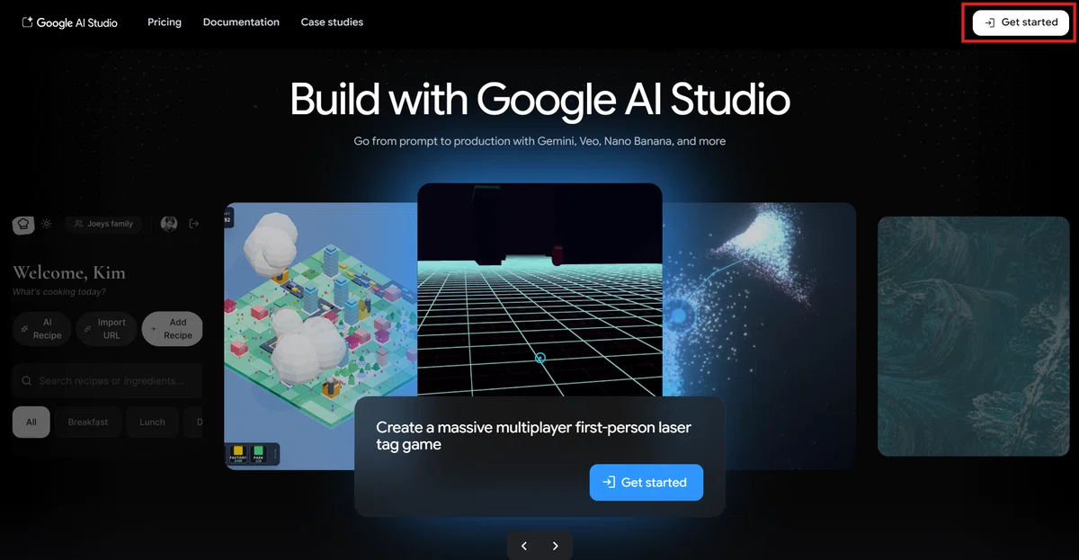Start an AI Recipe
Image resolution: width=1079 pixels, height=560 pixels.
pos(40,329)
